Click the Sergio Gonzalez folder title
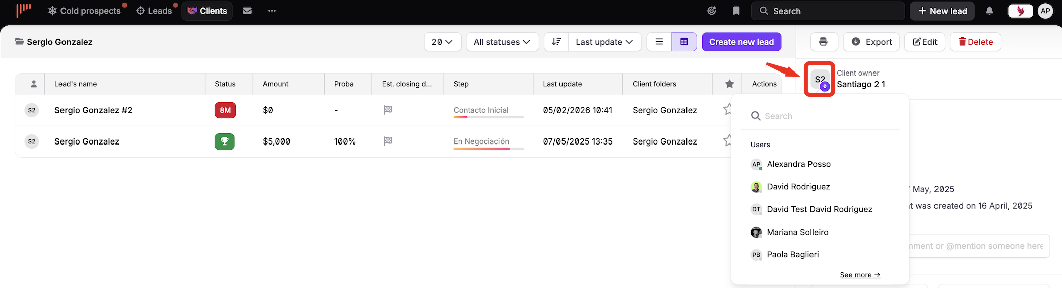1062x288 pixels. pos(59,42)
